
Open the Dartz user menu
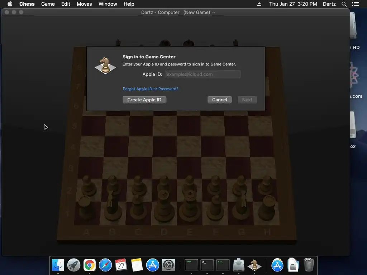tap(329, 4)
